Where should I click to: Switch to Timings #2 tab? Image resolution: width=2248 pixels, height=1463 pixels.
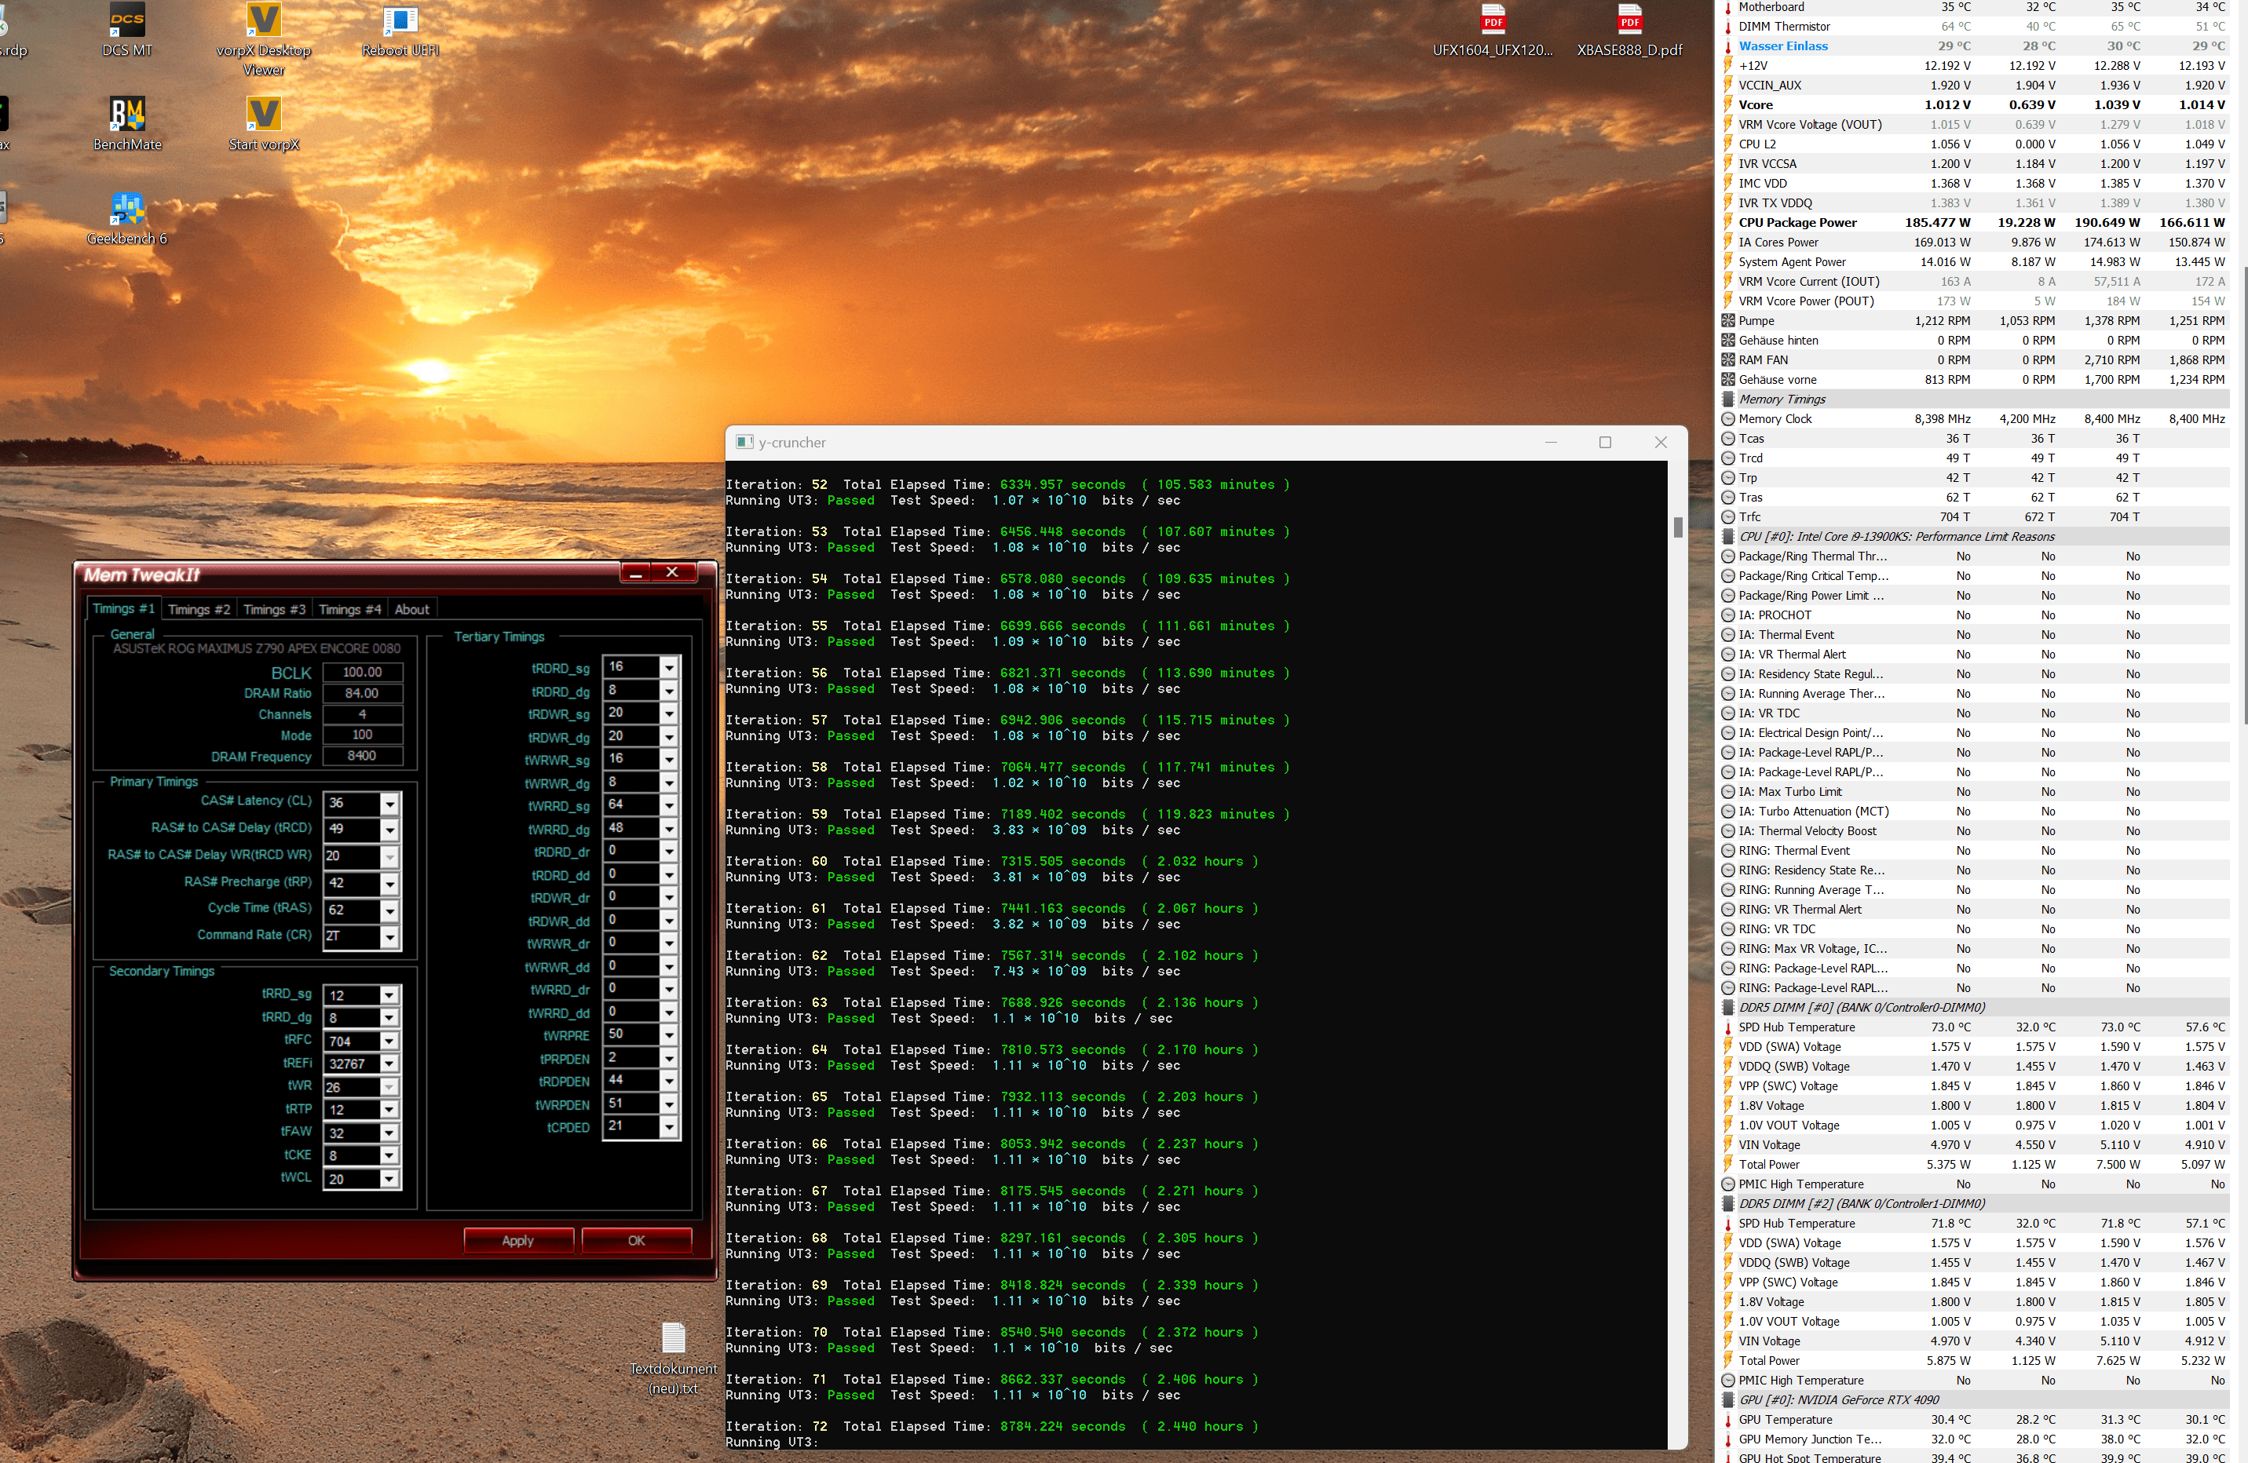click(199, 610)
